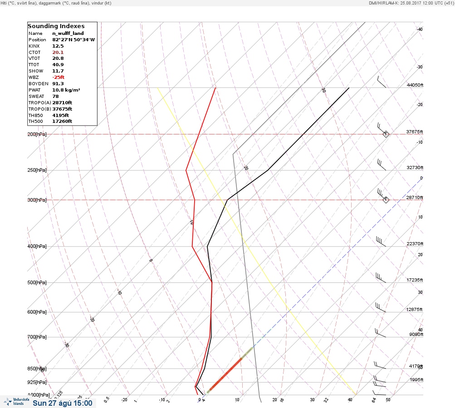Screen dimensions: 455x408
Task: Click the tropopause diamond marker on the 300 hPa line
Action: click(x=386, y=199)
